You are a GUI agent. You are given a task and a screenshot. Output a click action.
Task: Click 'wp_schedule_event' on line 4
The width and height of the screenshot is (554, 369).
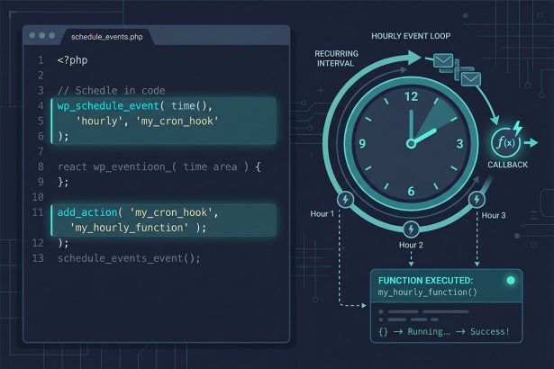click(x=108, y=106)
